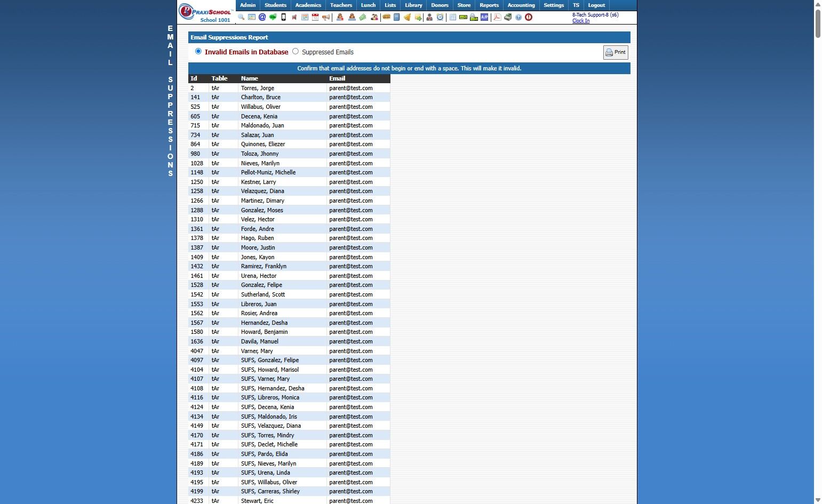Screen dimensions: 822x504
Task: Open the blue help question mark icon
Action: [x=518, y=17]
